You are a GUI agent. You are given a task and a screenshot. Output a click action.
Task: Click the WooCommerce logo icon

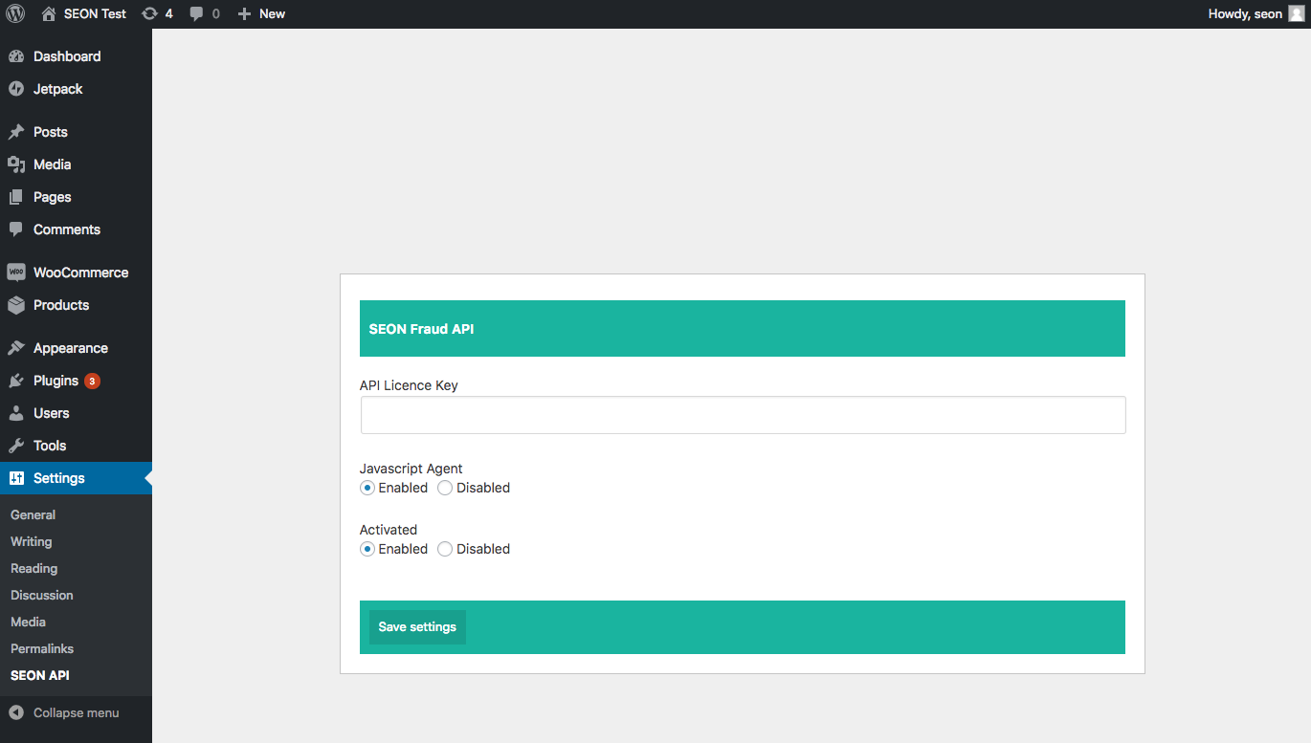[x=16, y=273]
